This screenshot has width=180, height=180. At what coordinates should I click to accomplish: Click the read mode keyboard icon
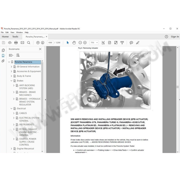(122, 43)
